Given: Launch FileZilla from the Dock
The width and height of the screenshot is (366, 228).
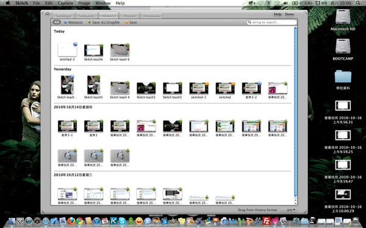Looking at the screenshot, I should coord(266,221).
